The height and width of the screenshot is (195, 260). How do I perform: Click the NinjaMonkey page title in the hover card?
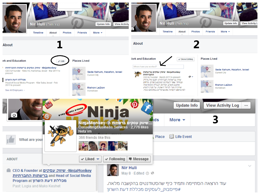115,123
